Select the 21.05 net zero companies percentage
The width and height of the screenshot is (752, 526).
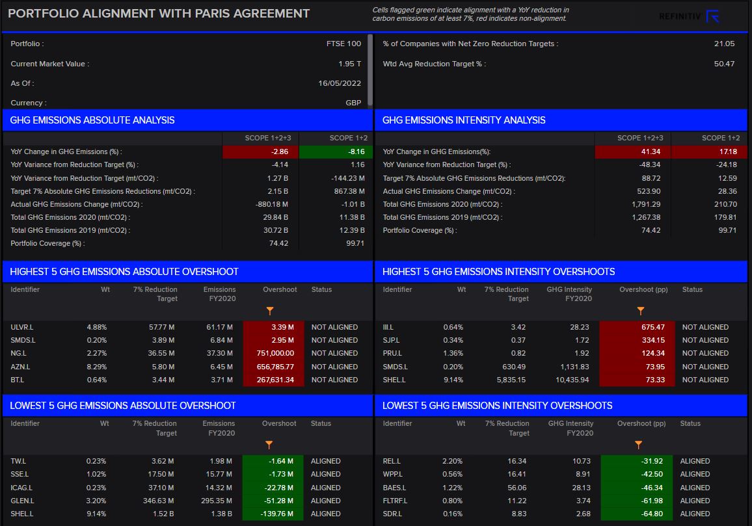724,44
